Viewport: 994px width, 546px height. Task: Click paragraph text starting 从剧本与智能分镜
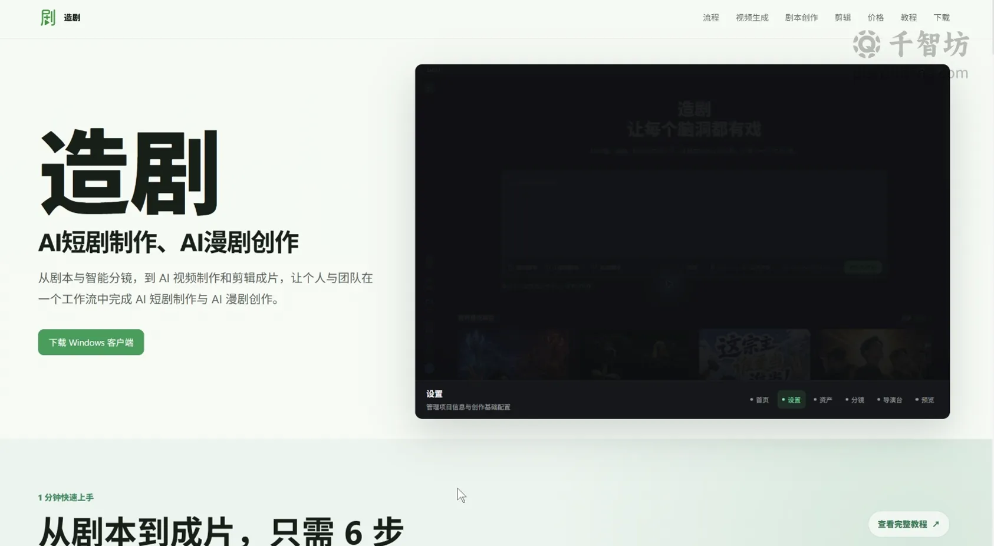206,288
